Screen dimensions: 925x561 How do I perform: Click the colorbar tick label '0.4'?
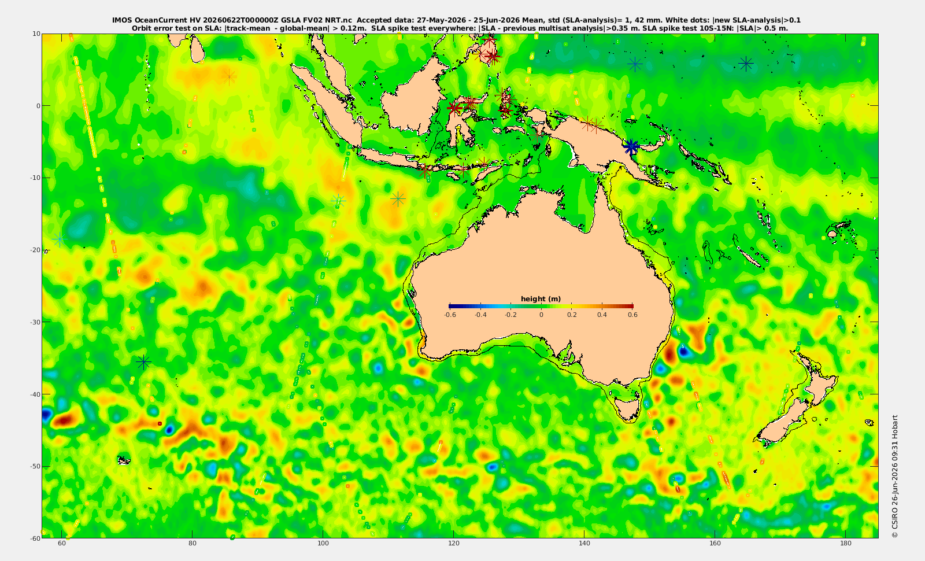click(602, 315)
